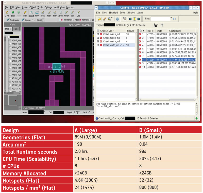Click the Find search field in RVE
This screenshot has width=203, height=193.
[160, 19]
